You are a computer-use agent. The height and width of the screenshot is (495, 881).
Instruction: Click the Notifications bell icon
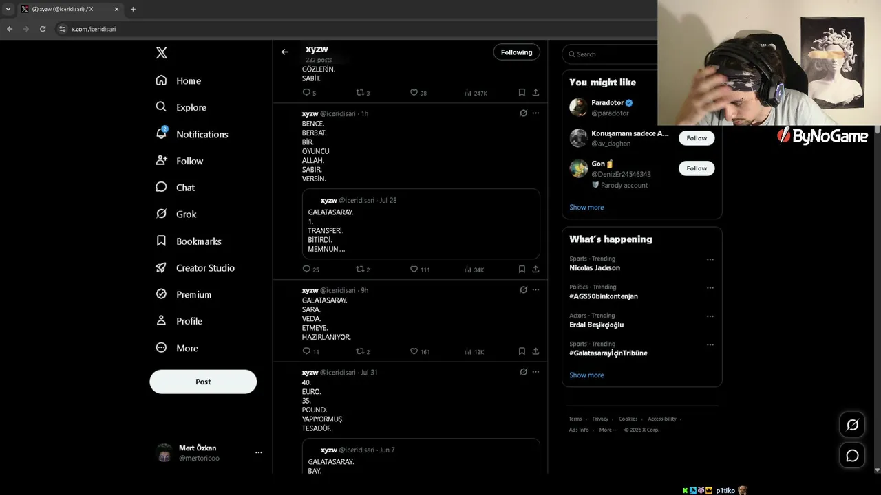pos(161,134)
